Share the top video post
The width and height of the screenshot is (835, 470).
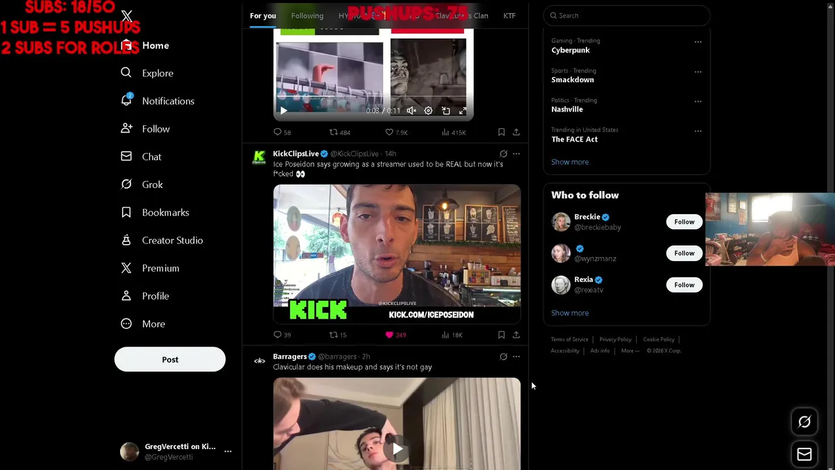[516, 133]
